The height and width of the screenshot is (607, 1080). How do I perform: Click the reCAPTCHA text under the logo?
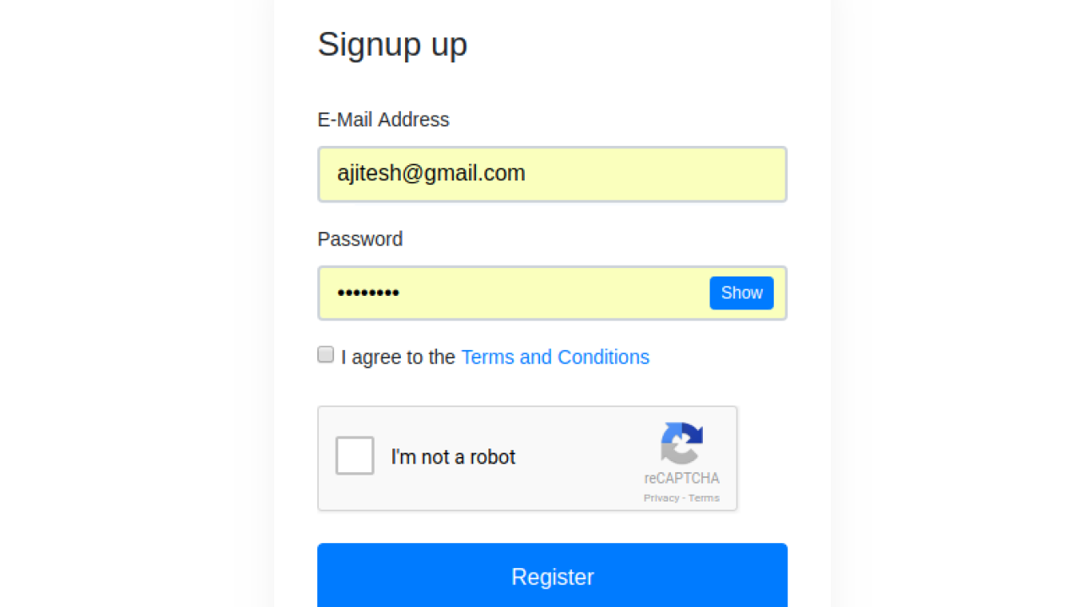tap(682, 478)
